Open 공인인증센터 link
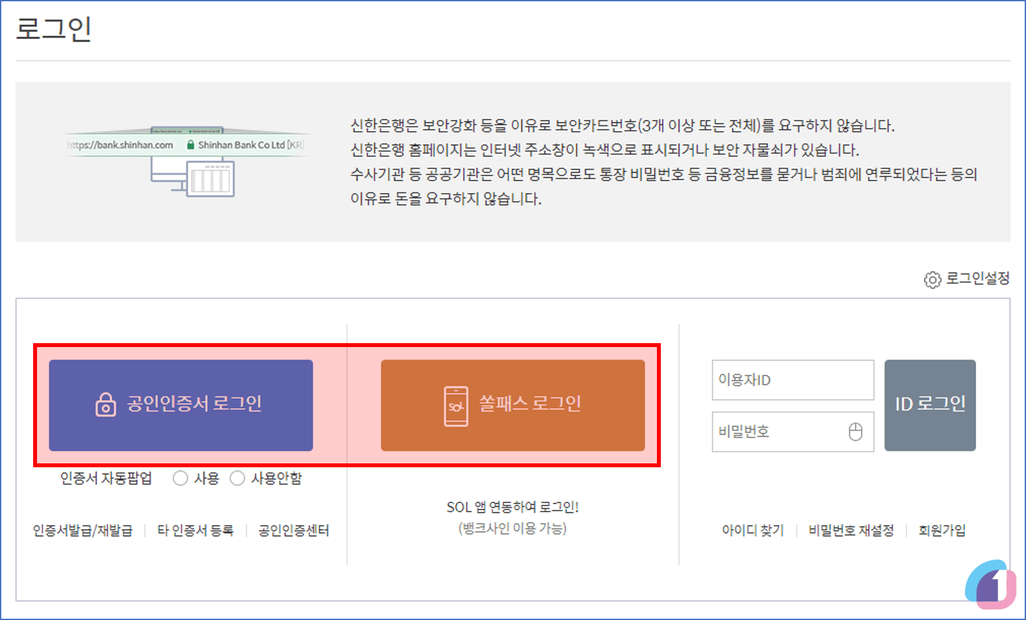 294,530
